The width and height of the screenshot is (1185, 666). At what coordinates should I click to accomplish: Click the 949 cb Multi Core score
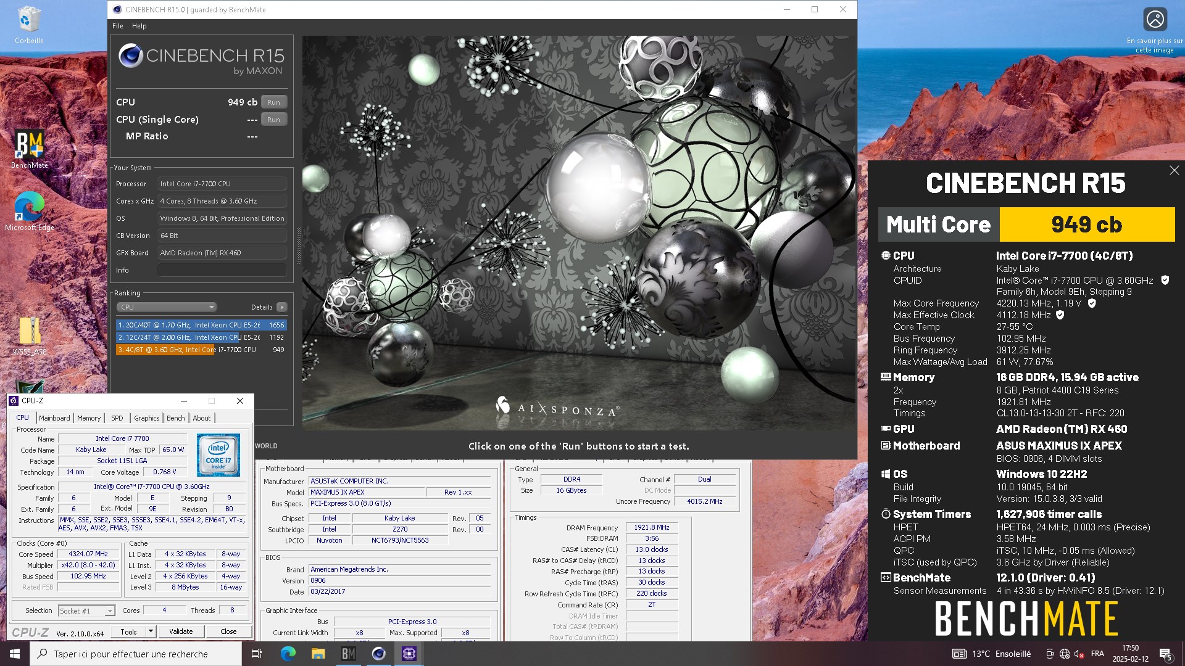pyautogui.click(x=1087, y=224)
